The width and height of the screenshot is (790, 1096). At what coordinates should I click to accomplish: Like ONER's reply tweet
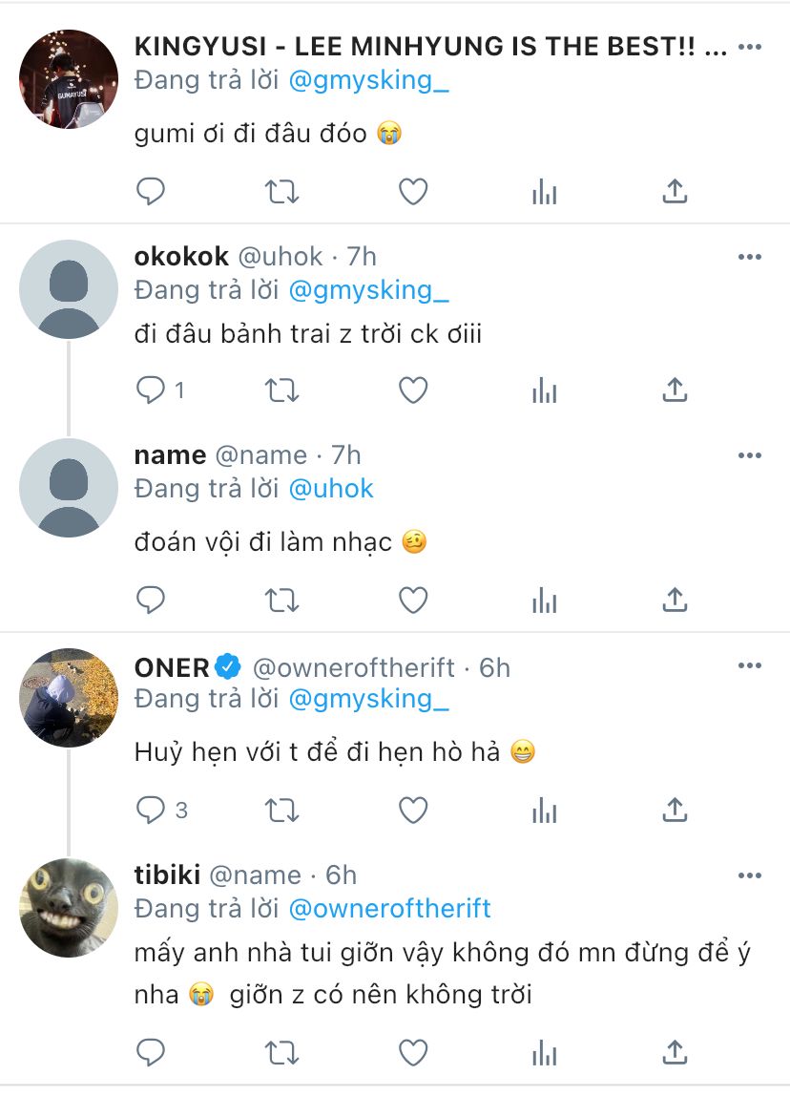tap(412, 811)
